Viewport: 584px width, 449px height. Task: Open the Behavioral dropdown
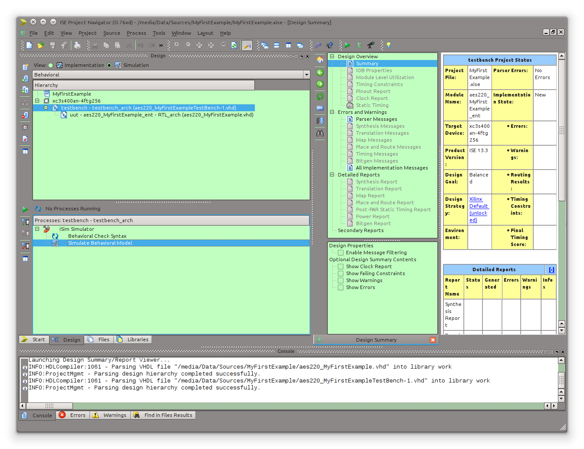307,75
